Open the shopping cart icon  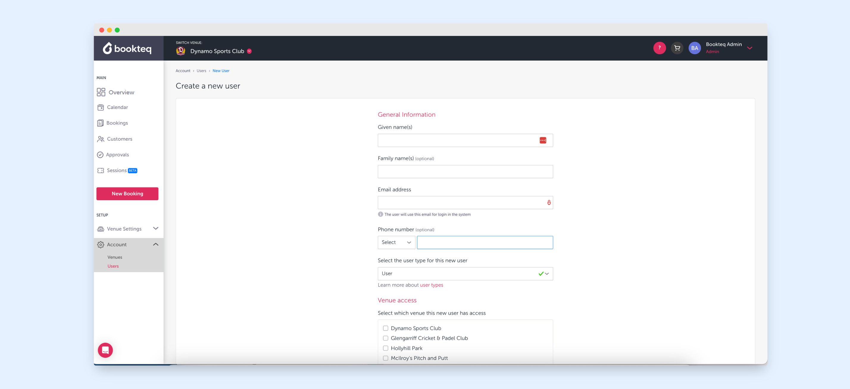coord(677,48)
